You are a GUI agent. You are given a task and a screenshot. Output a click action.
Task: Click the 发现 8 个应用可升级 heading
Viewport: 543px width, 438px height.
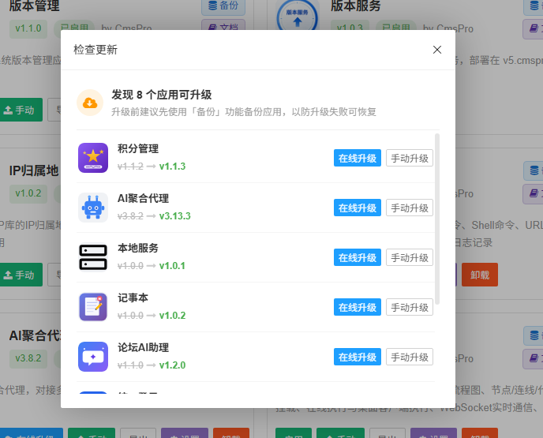[x=161, y=95]
